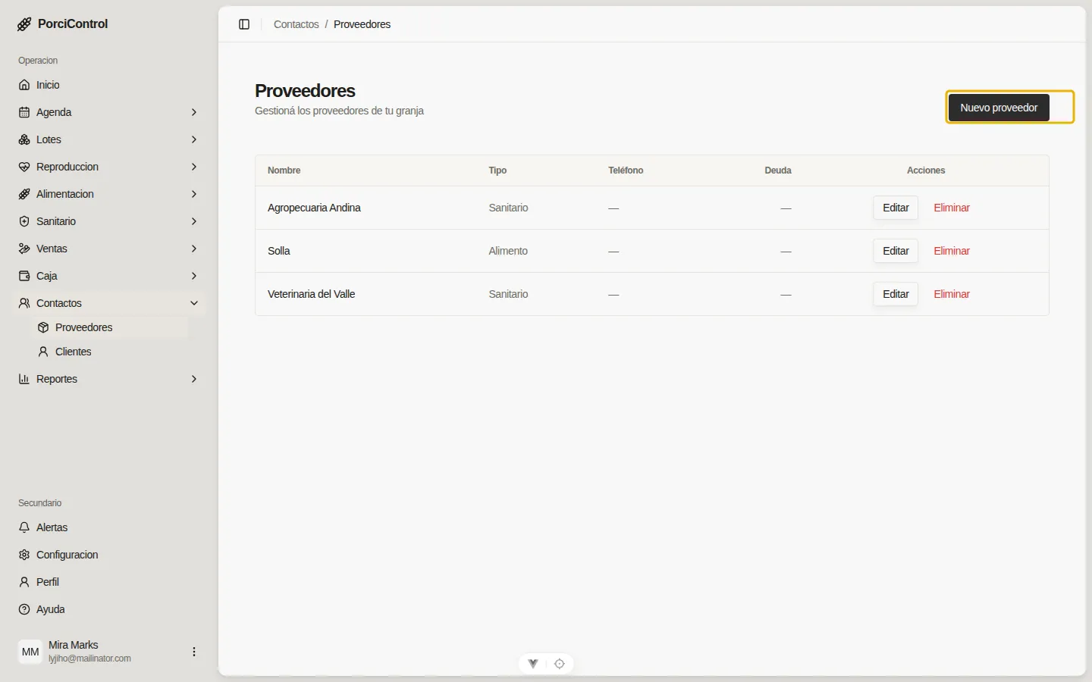
Task: Click the Inicio home icon
Action: pos(24,85)
